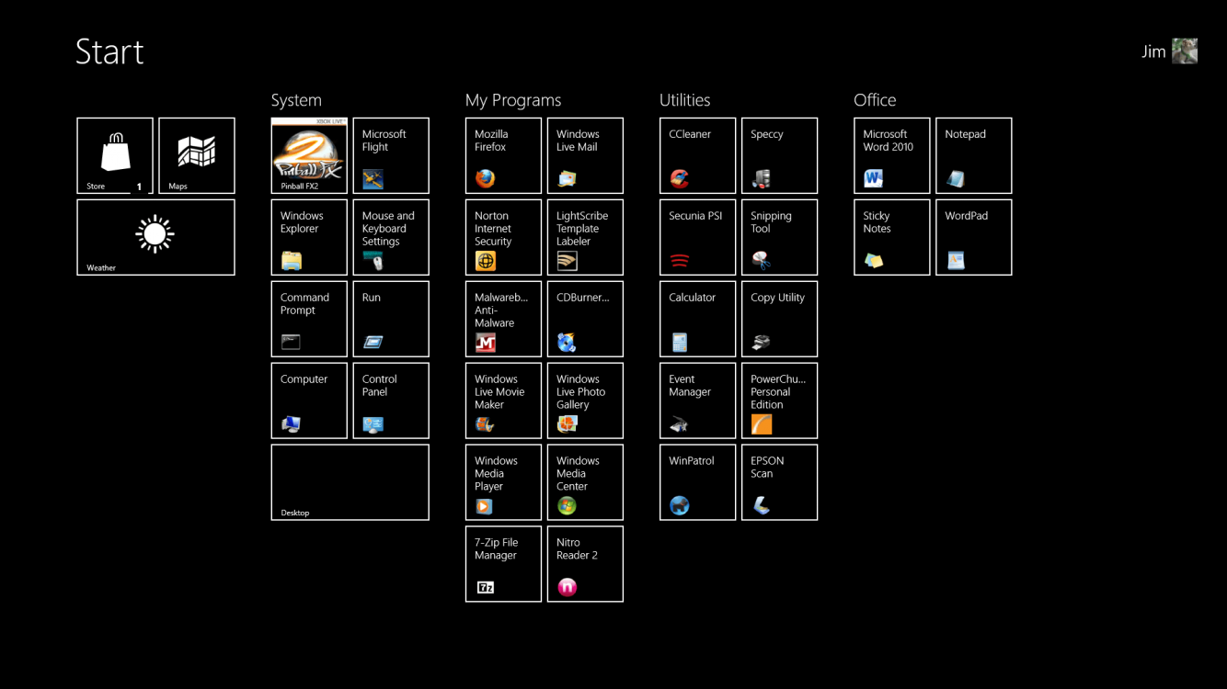Launch Mozilla Firefox tile
The image size is (1227, 689).
coord(503,155)
